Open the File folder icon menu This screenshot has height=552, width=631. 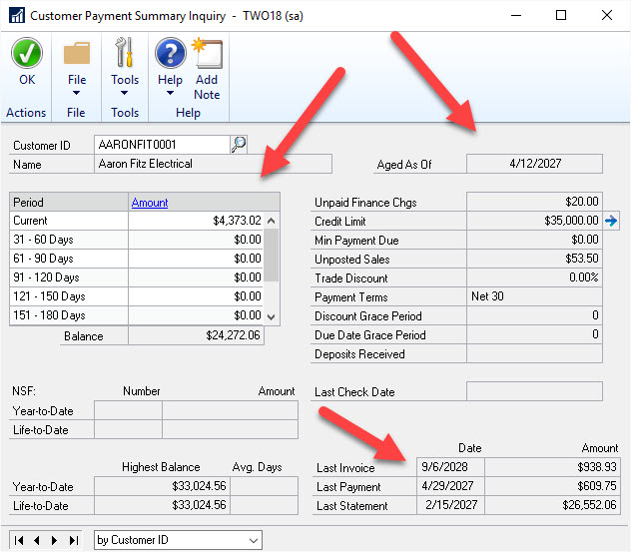click(77, 53)
